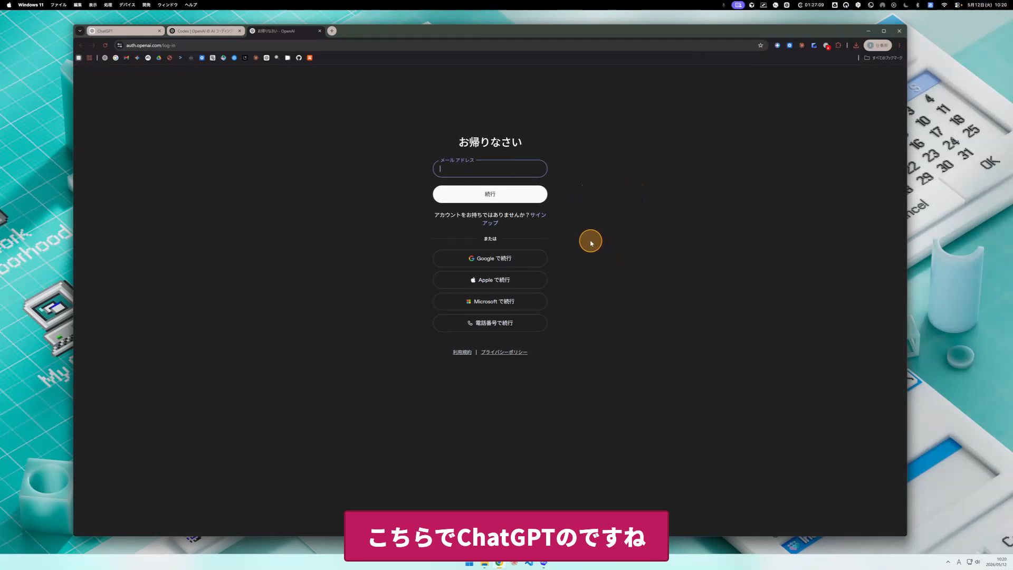Bookmark this page with the star icon

pyautogui.click(x=760, y=45)
